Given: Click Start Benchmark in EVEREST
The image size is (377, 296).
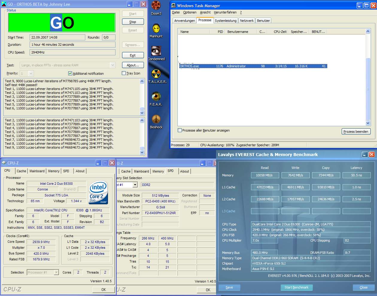Looking at the screenshot, I should pos(297,287).
